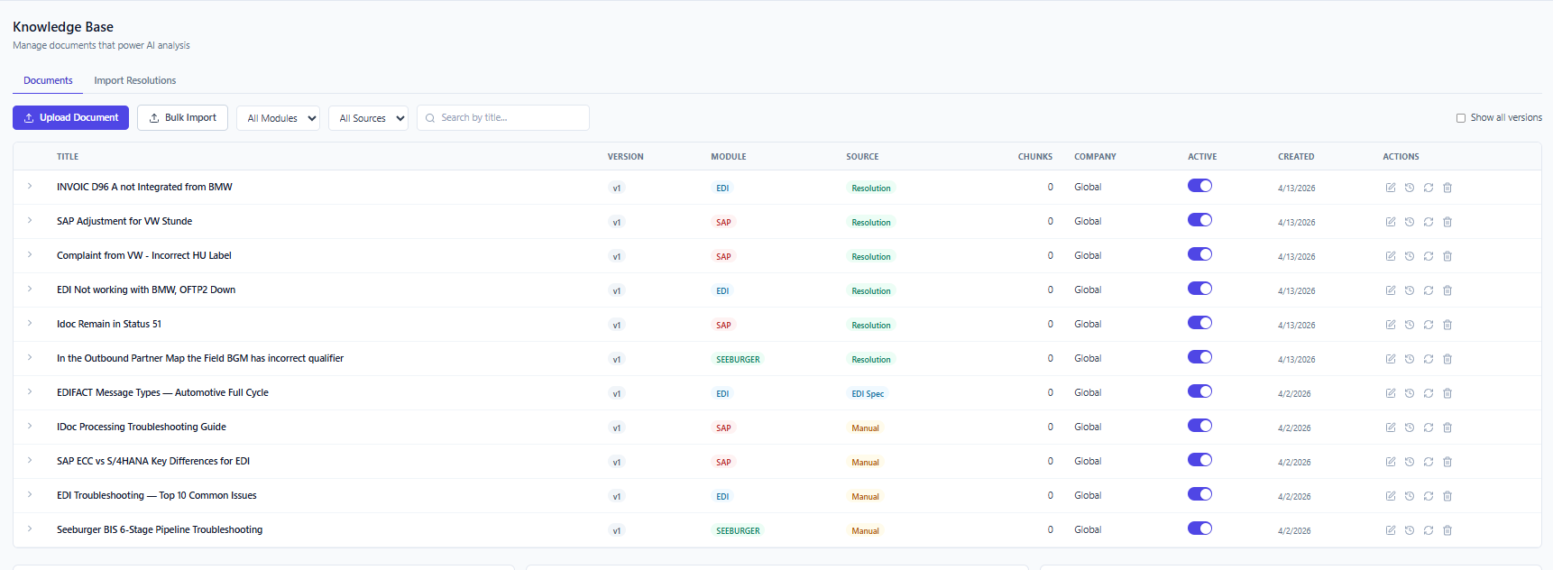Viewport: 1553px width, 570px height.
Task: Toggle active state of SAP Adjustment VW Stunde
Action: tap(1199, 220)
